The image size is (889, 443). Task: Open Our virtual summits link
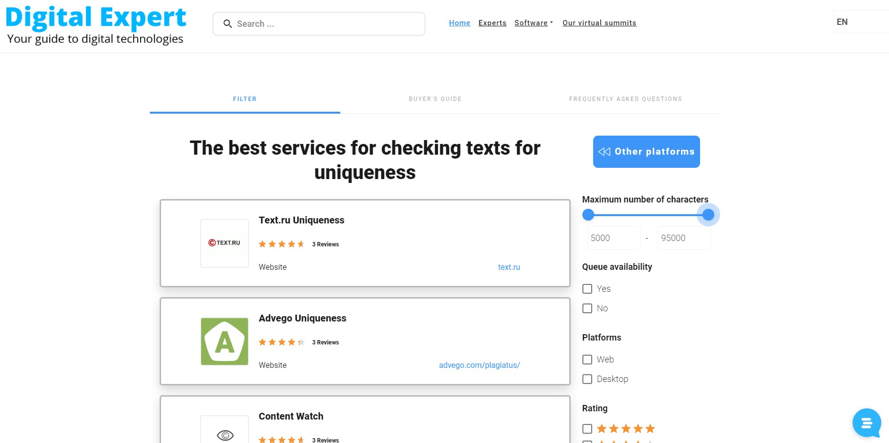click(599, 23)
